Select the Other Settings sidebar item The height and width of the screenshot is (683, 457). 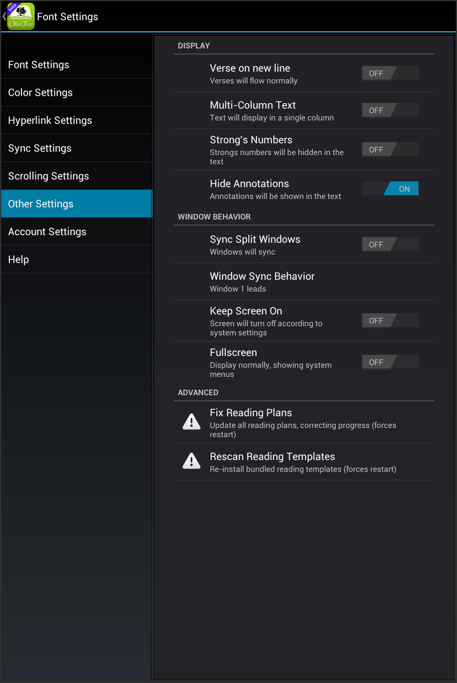(x=77, y=204)
